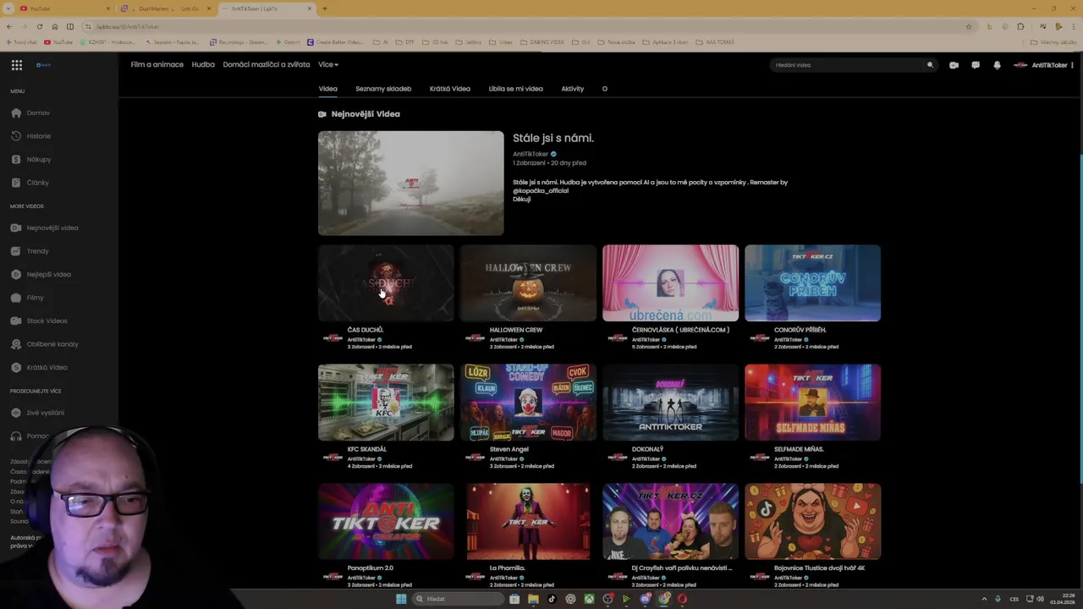This screenshot has height=609, width=1083.
Task: Go to Domov in the sidebar
Action: [x=30, y=112]
